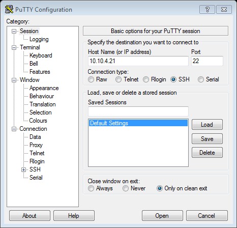
Task: Click the Host Name input field
Action: (x=138, y=61)
